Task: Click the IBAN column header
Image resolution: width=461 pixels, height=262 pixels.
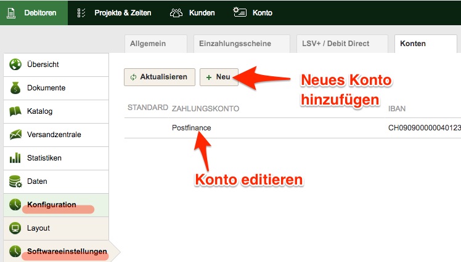Action: [x=397, y=109]
